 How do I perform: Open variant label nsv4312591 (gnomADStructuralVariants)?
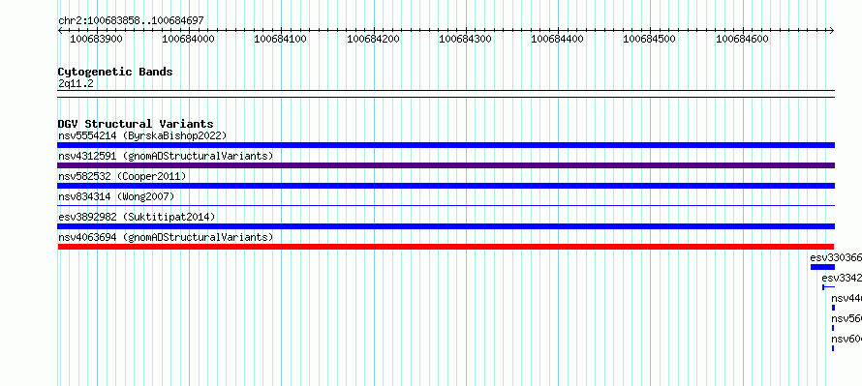[166, 156]
